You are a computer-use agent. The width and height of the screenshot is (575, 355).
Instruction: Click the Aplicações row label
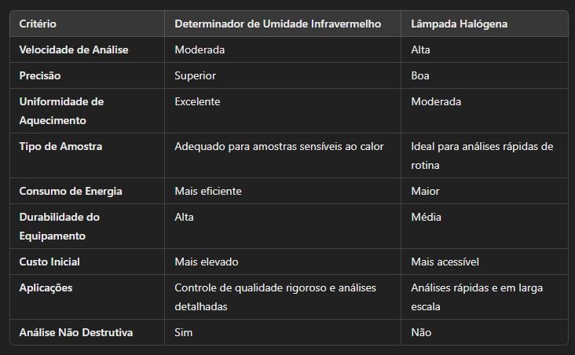coord(46,288)
